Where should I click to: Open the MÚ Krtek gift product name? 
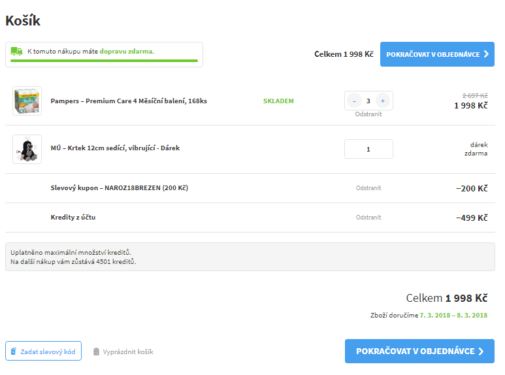(115, 148)
